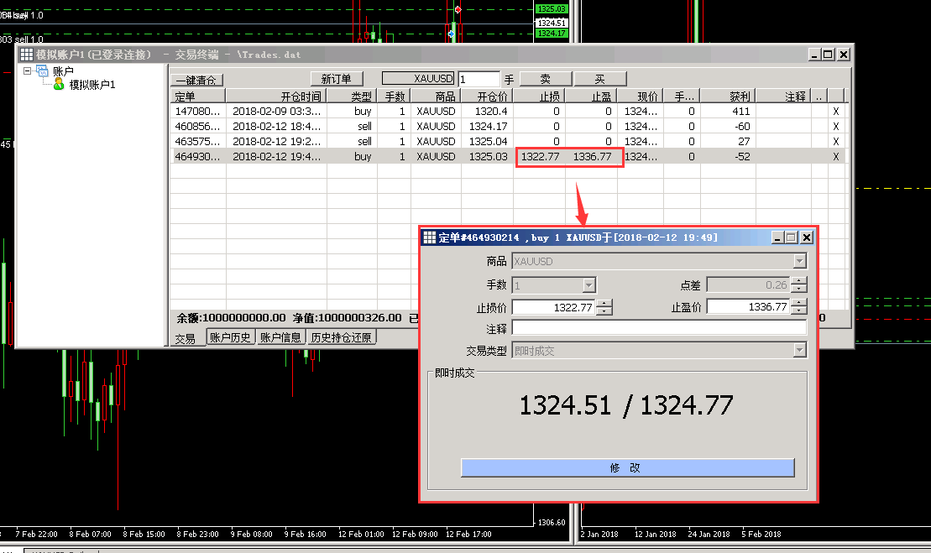Click the 一键清仓 button

(x=197, y=81)
